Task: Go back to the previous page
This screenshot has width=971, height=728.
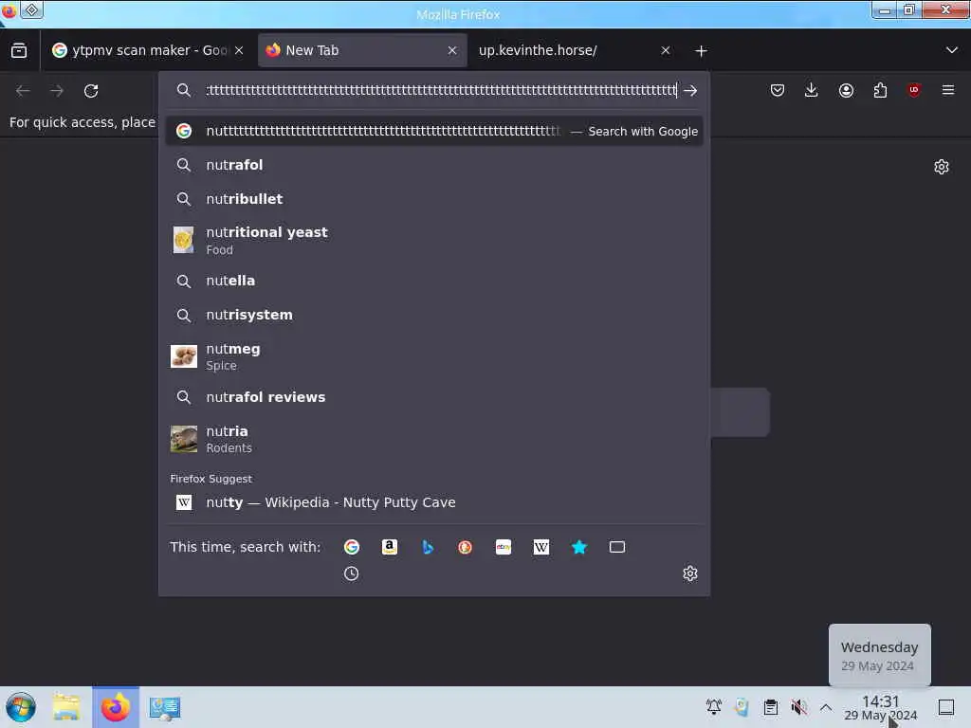Action: 23,91
